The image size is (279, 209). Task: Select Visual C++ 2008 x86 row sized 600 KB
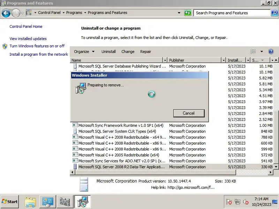[x=172, y=143]
